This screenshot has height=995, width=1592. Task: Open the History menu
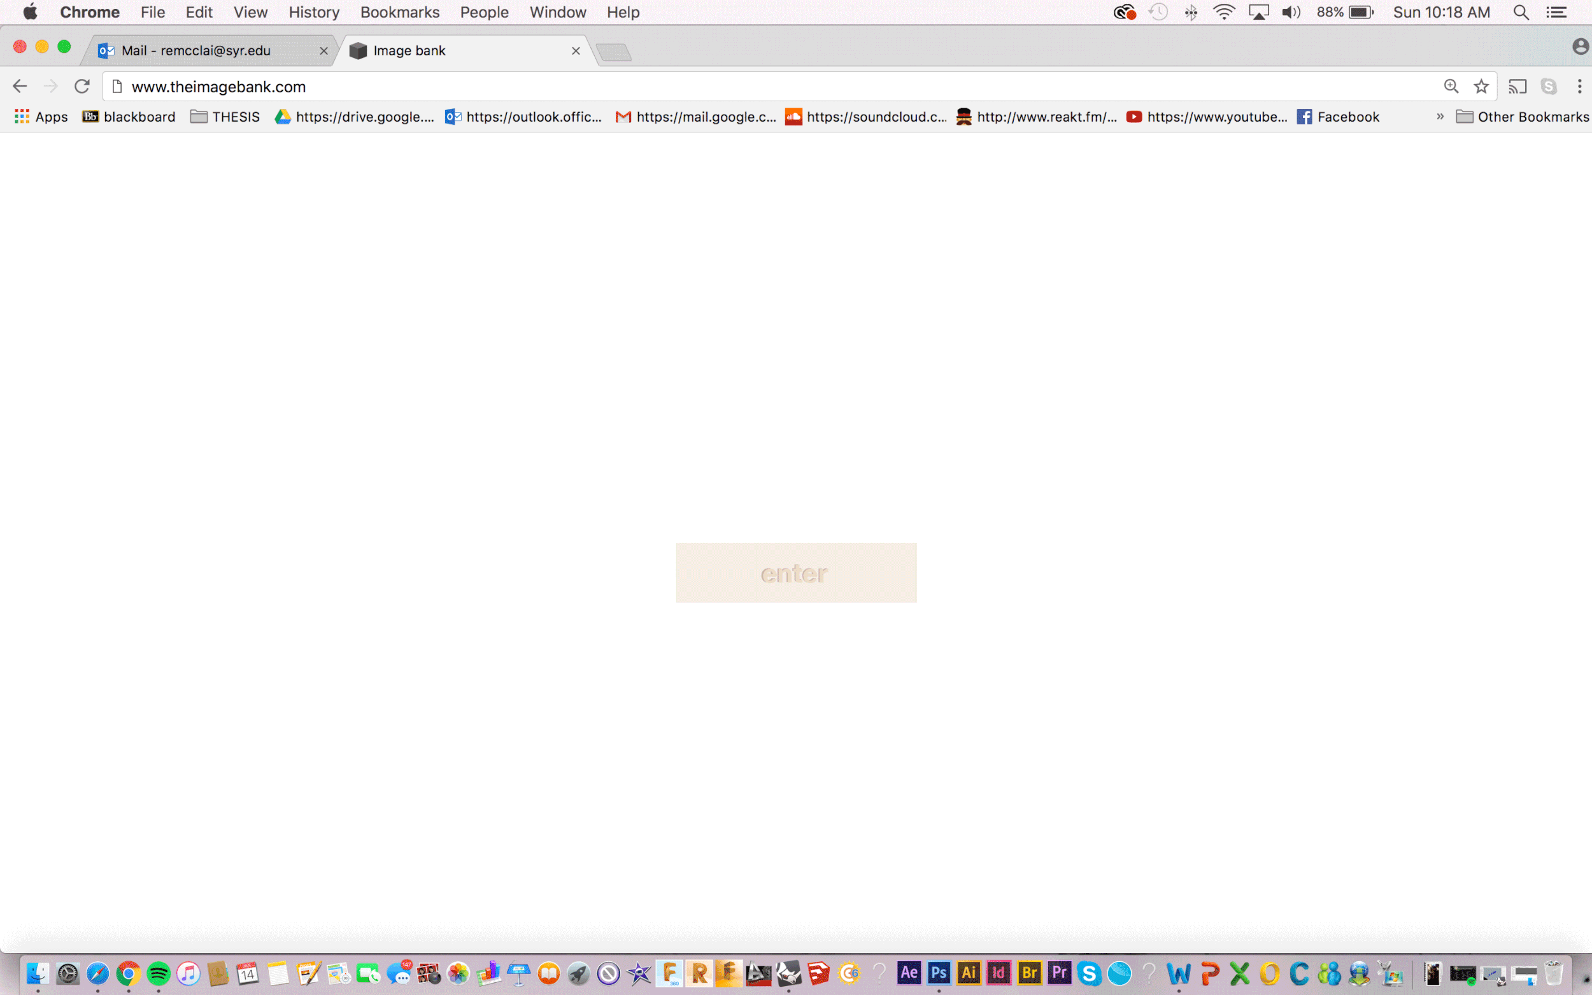click(313, 13)
